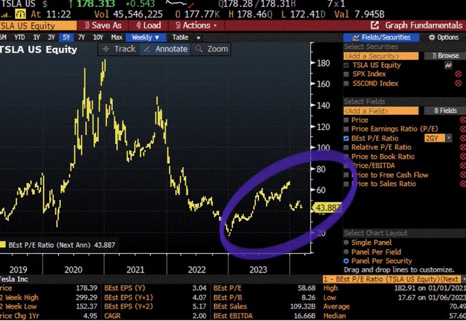Click the crosshair icon on Track
The width and height of the screenshot is (466, 321).
pos(106,49)
